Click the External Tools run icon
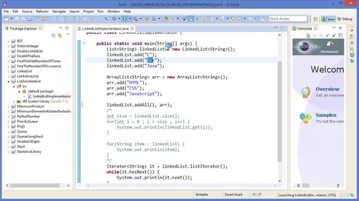Screen dimensions: 359x201 136,19
